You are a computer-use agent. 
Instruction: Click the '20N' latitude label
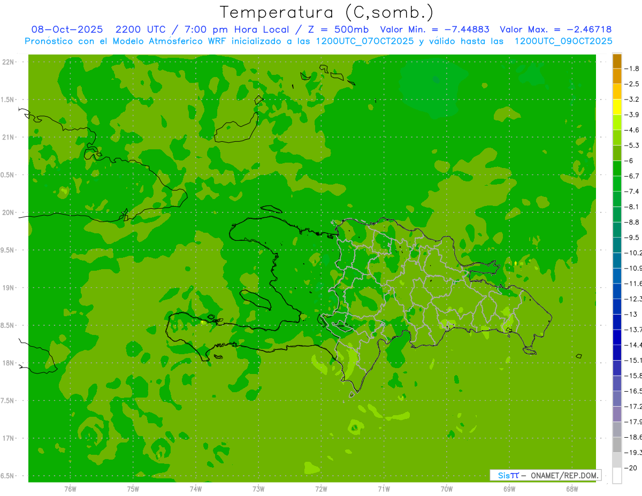7,212
